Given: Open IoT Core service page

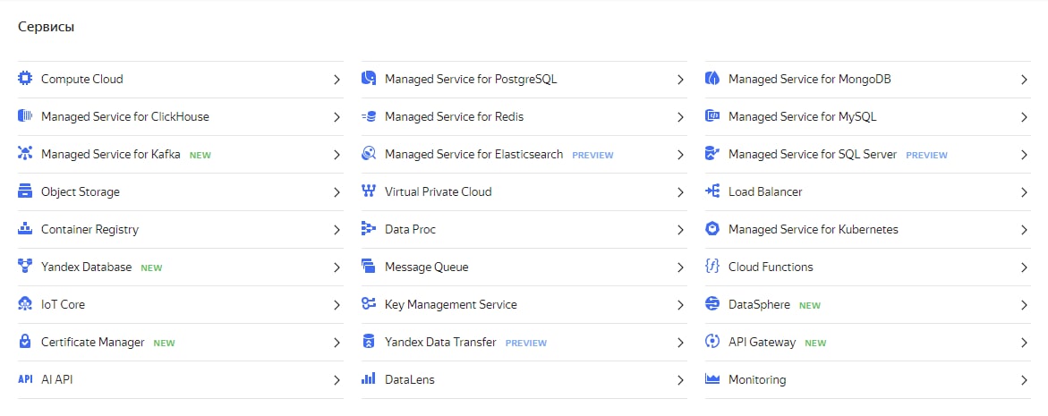Looking at the screenshot, I should [181, 304].
